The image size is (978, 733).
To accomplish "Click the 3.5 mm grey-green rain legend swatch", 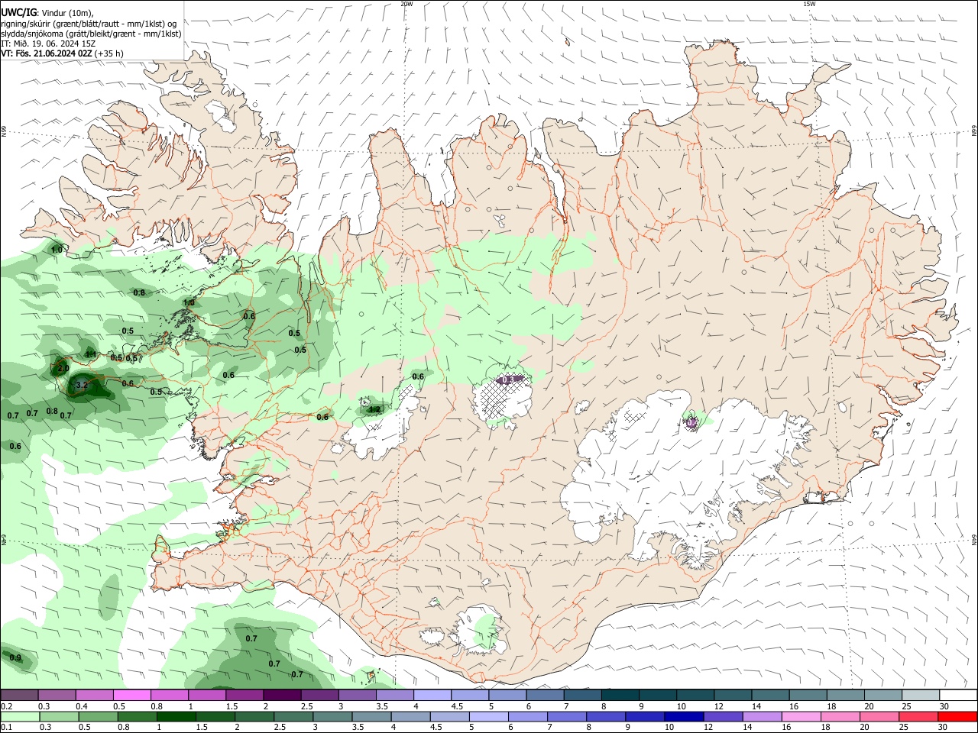I will coord(373,716).
